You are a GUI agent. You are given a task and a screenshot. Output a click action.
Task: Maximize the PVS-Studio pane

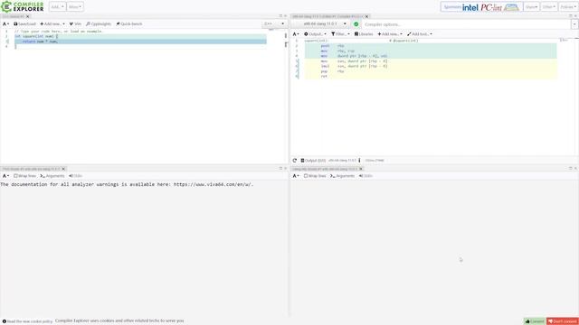point(280,169)
